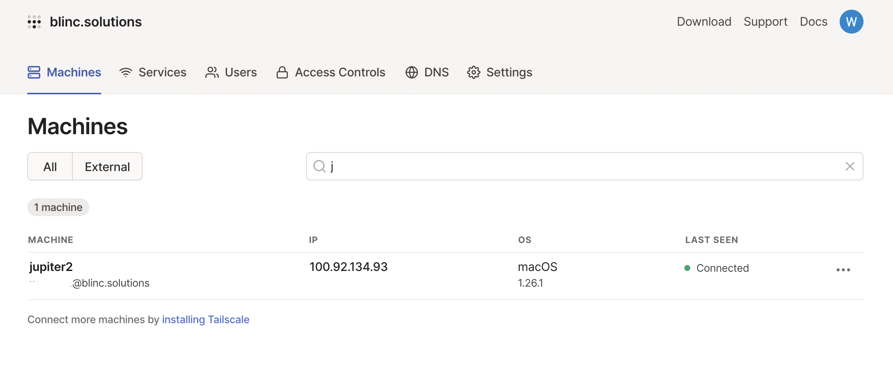The image size is (893, 369).
Task: Open the Download link
Action: click(704, 22)
